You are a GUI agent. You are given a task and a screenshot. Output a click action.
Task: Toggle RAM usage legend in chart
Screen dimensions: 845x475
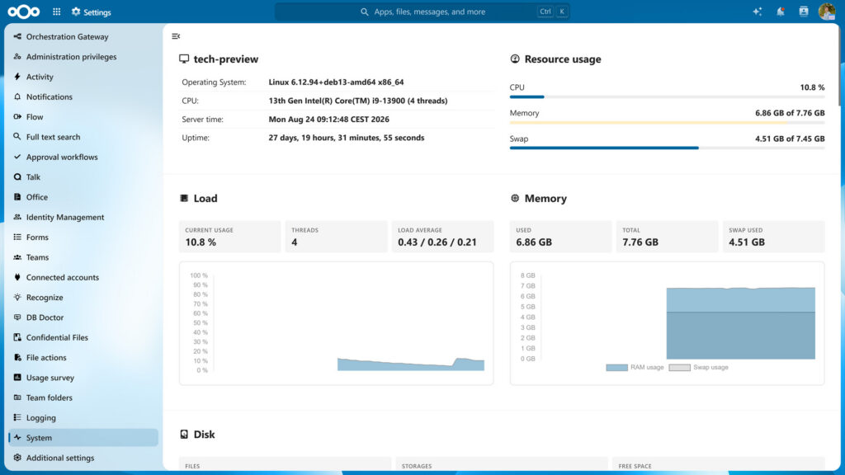coord(635,367)
